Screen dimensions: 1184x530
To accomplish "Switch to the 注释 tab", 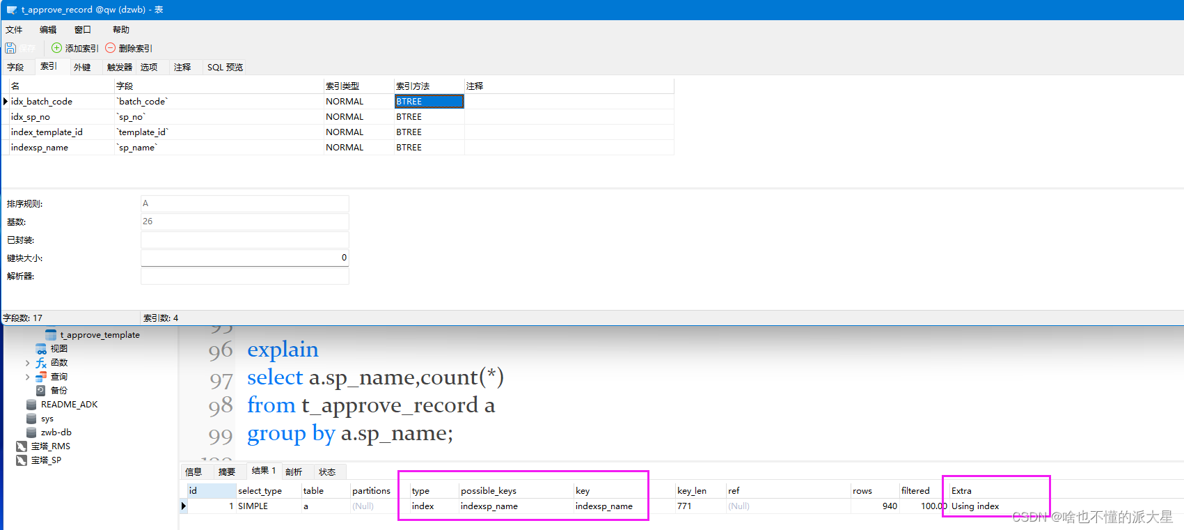I will [x=182, y=68].
